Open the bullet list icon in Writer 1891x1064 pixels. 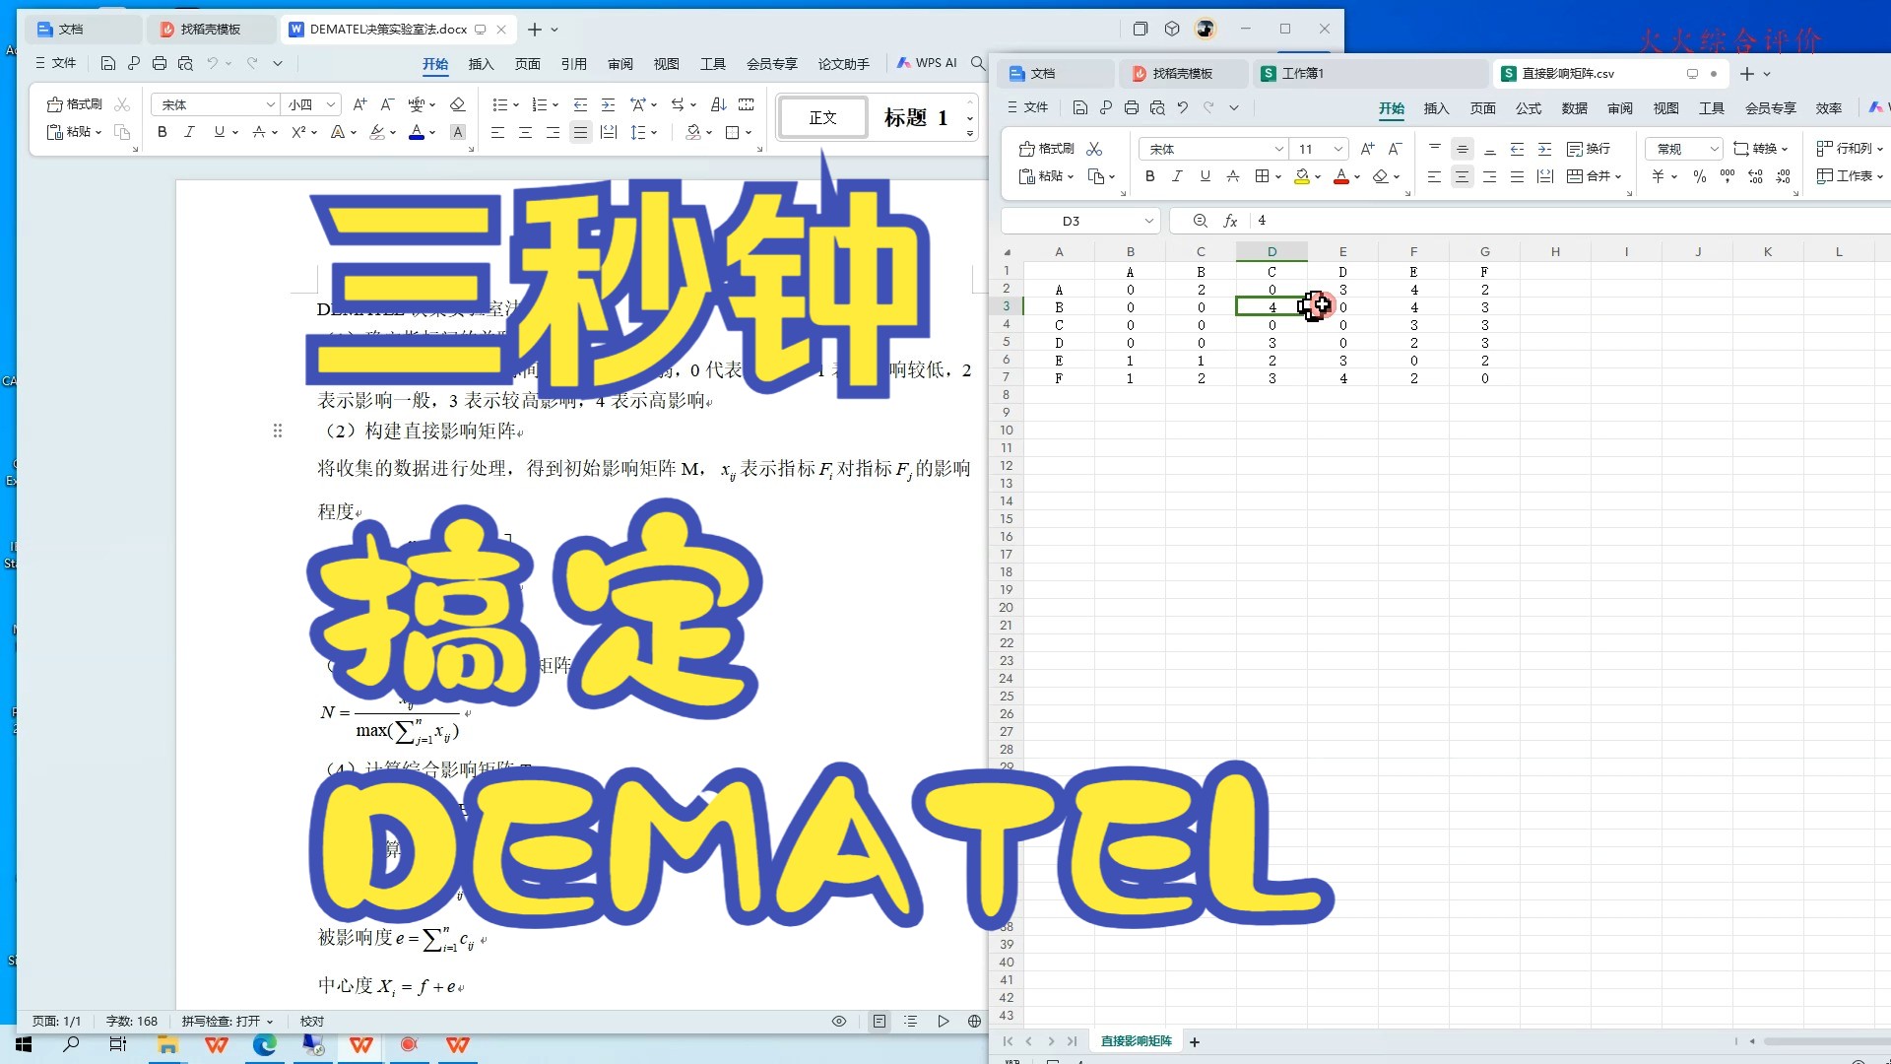coord(502,103)
